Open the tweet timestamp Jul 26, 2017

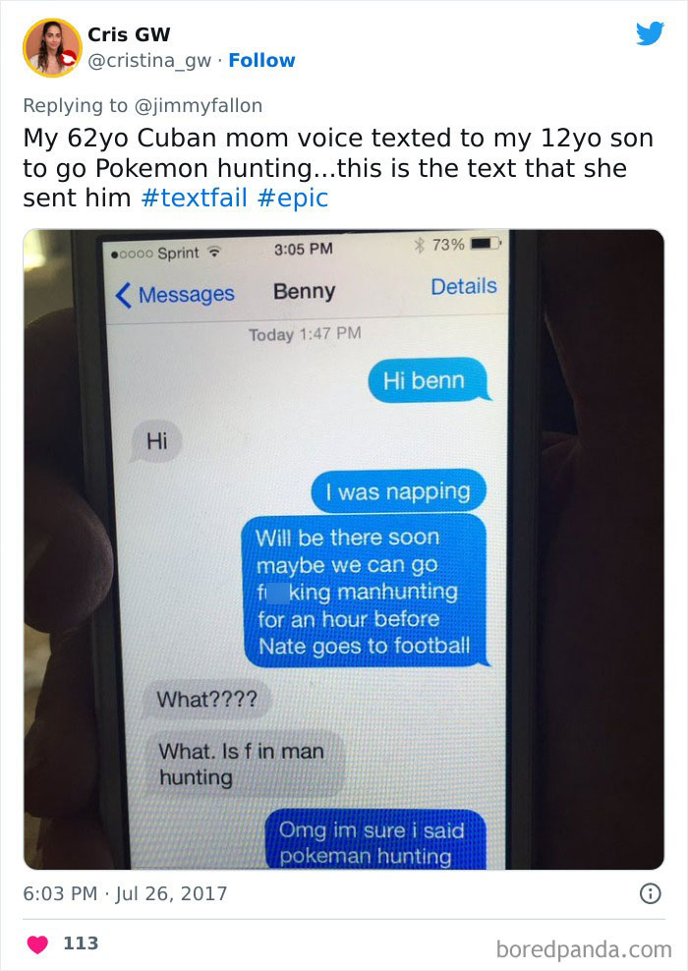tap(125, 893)
